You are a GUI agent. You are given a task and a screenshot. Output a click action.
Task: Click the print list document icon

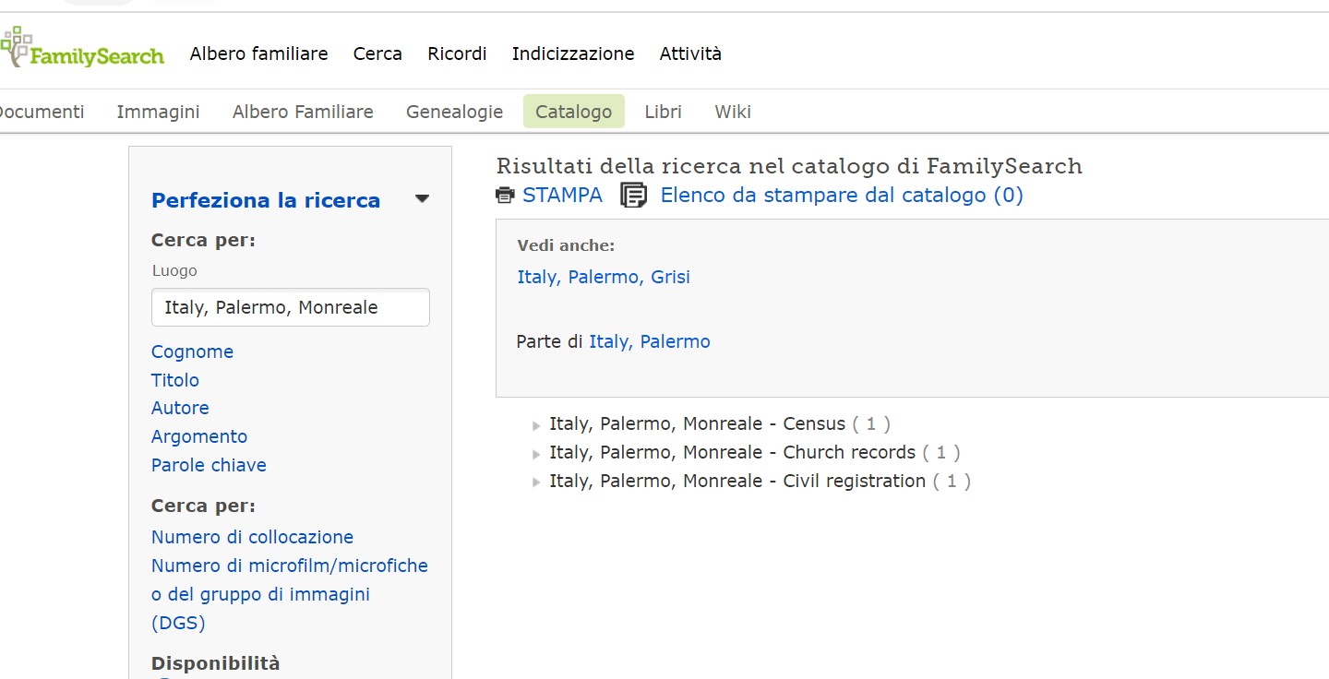point(634,196)
